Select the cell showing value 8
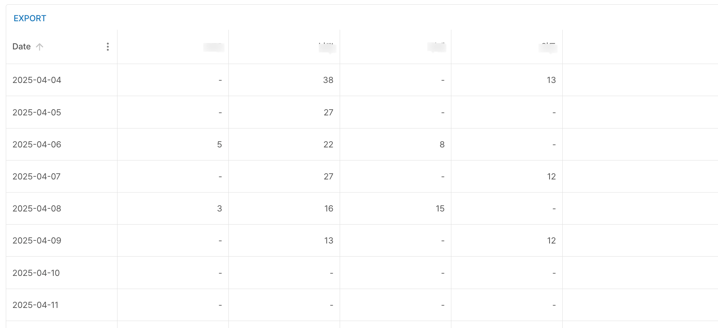This screenshot has height=328, width=718. tap(442, 144)
